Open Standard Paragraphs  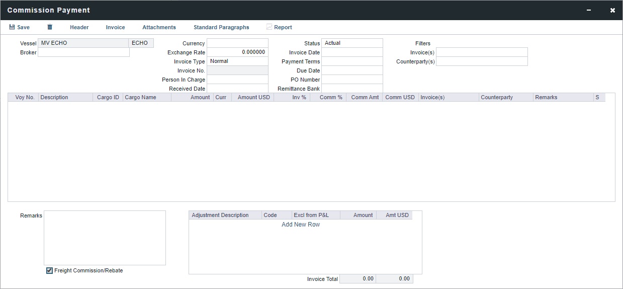221,27
